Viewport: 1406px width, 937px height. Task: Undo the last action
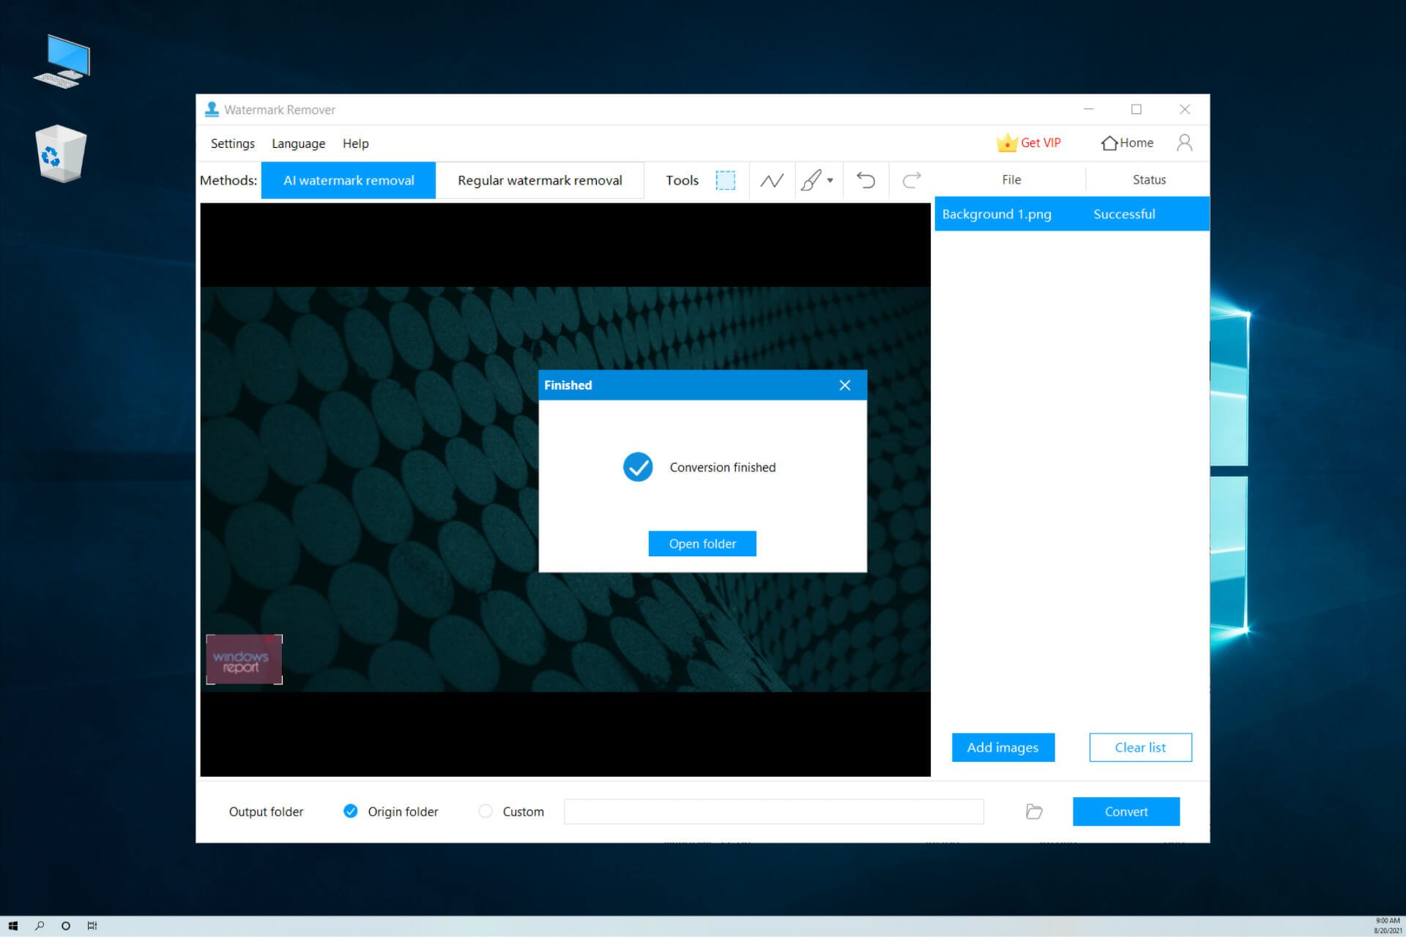866,180
